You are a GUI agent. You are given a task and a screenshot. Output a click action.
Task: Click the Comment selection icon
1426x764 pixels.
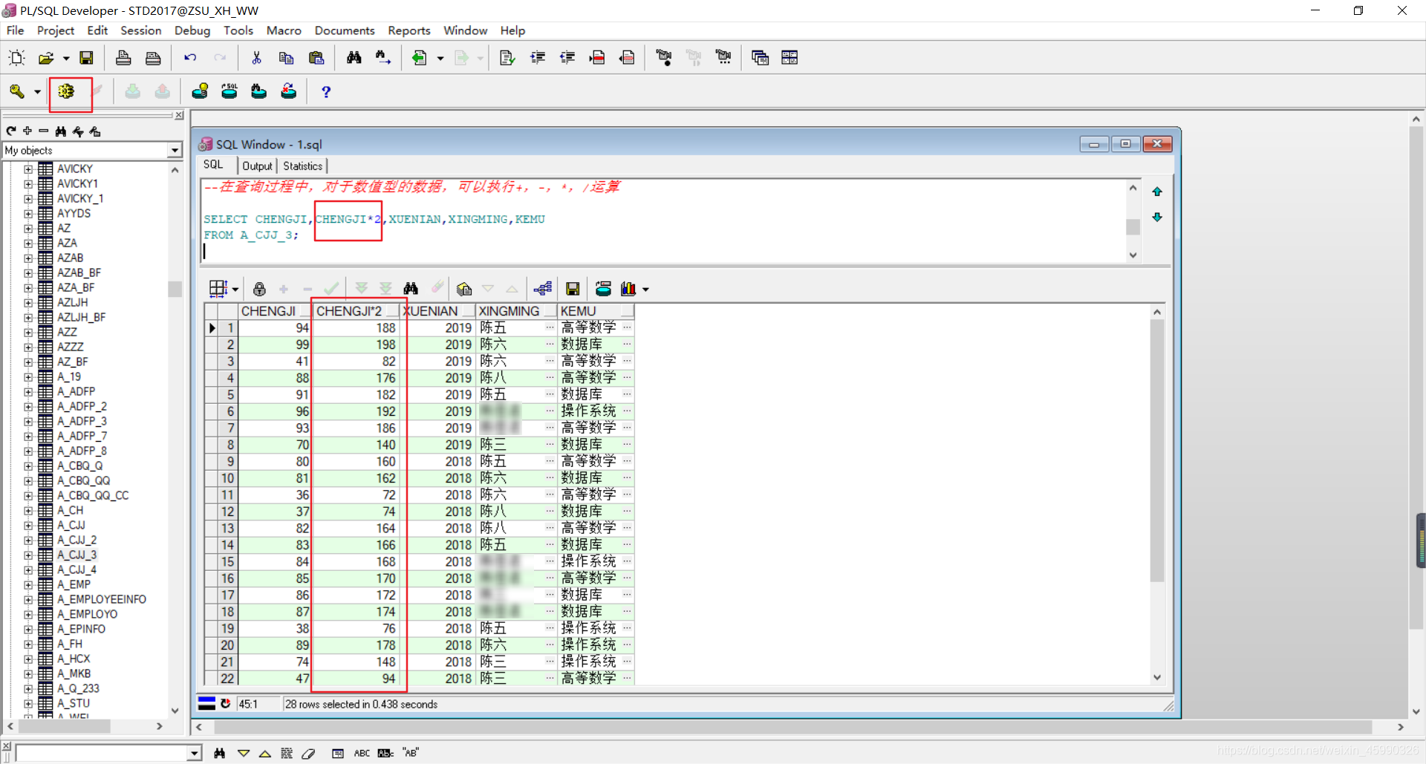click(597, 58)
